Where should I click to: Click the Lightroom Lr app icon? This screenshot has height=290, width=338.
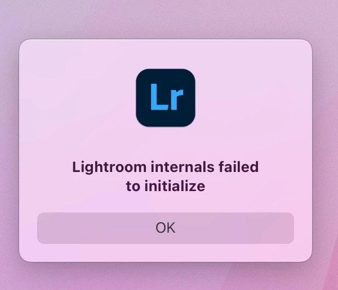(x=166, y=98)
